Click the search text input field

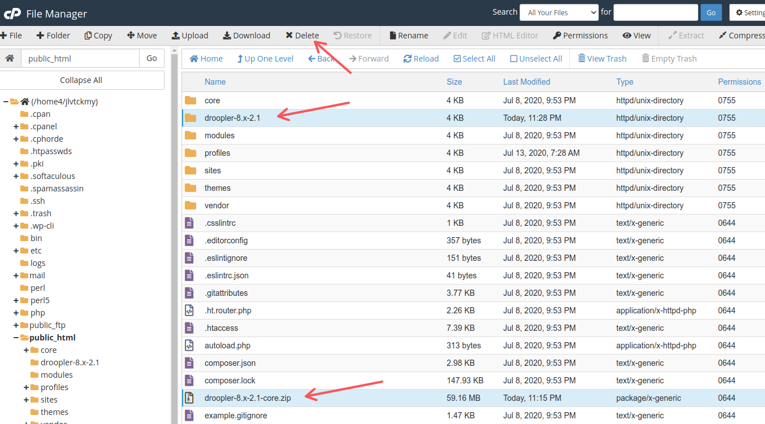tap(655, 12)
